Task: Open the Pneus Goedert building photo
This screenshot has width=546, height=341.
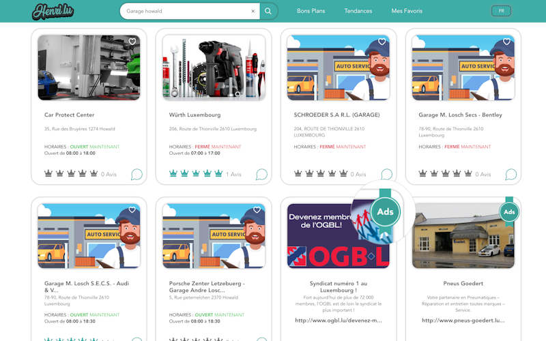Action: point(463,236)
